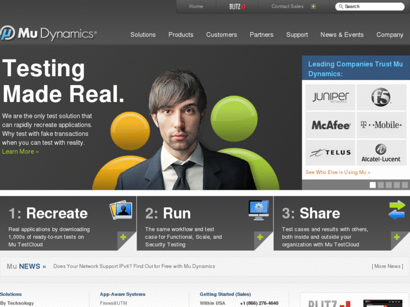Go to Home in top bar
The height and width of the screenshot is (307, 410).
point(196,6)
